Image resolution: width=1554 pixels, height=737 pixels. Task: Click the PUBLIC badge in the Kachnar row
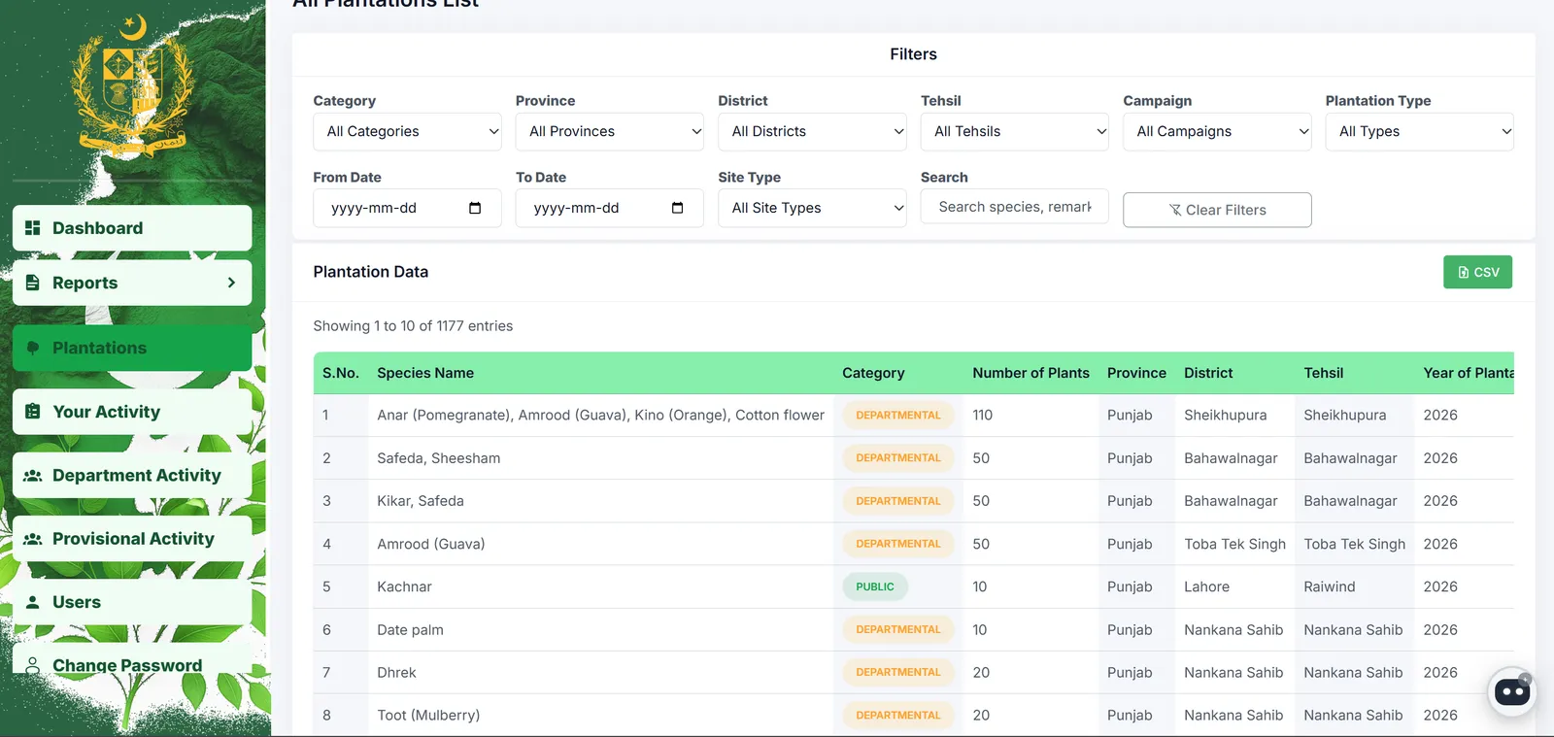click(x=875, y=586)
